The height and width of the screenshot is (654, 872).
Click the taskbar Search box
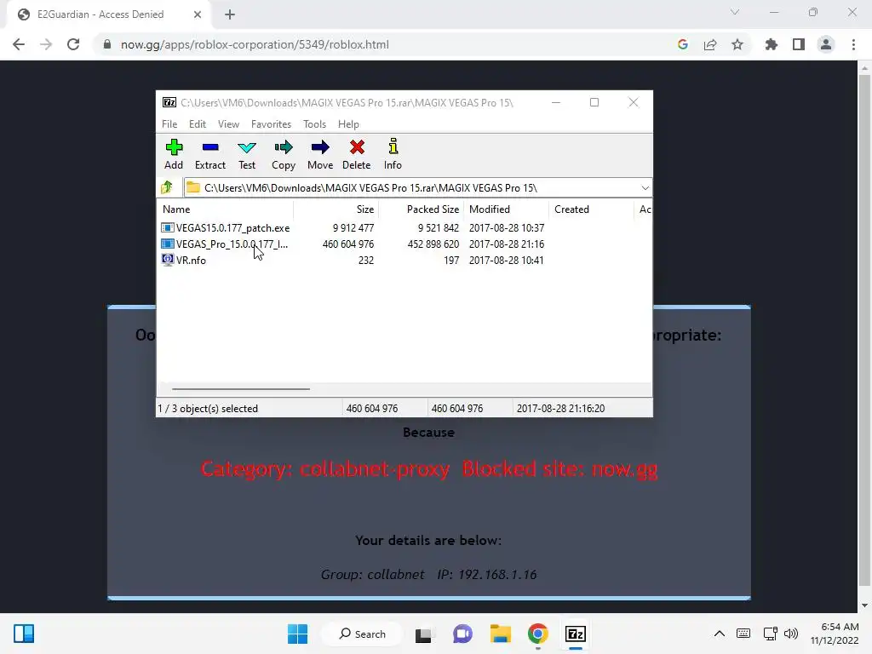pyautogui.click(x=363, y=634)
